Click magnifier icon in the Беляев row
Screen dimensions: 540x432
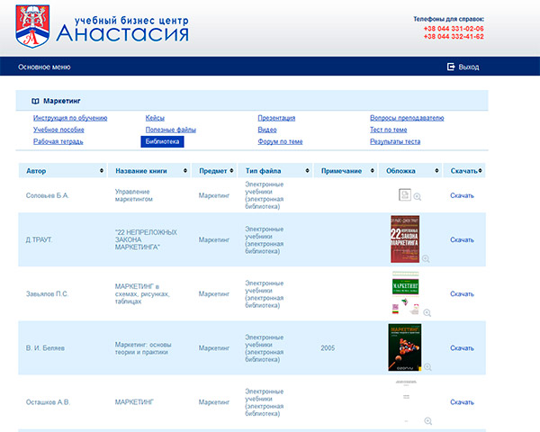(x=428, y=366)
